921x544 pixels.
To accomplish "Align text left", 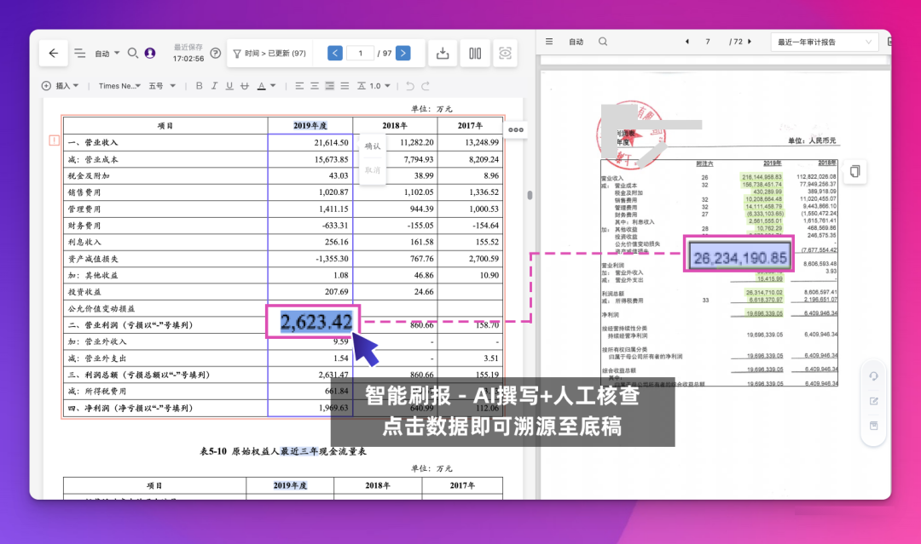I will tap(299, 86).
